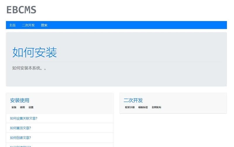Click the 如何安装本系统 description text

point(29,68)
